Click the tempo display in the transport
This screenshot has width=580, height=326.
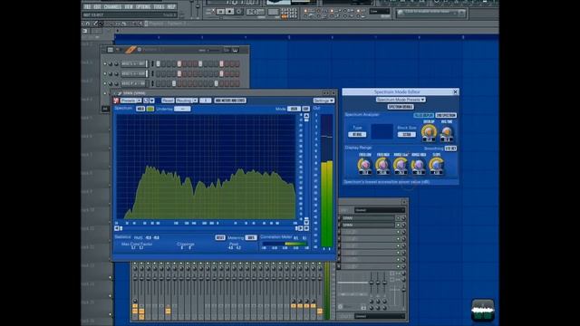[x=256, y=12]
